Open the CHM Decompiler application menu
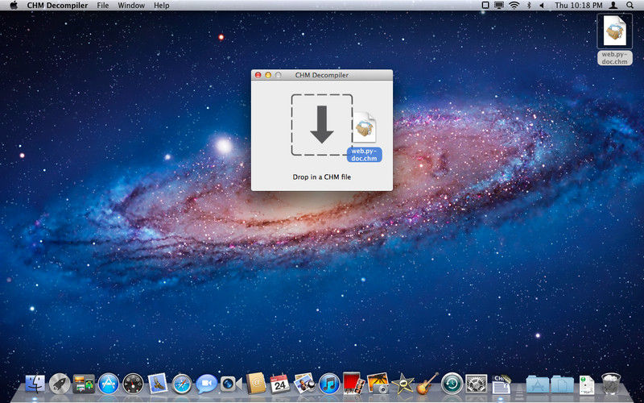The image size is (644, 403). [57, 6]
